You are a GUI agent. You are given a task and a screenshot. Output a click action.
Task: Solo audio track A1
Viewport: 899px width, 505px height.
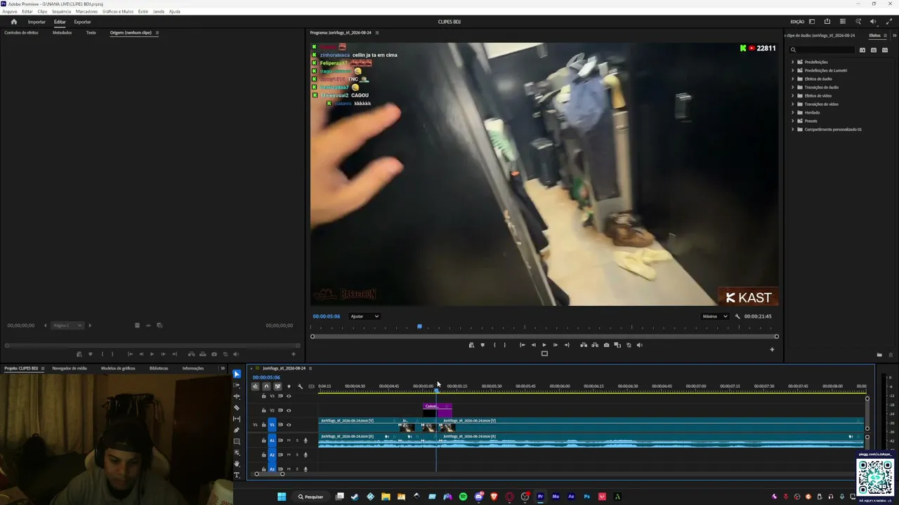tap(296, 440)
